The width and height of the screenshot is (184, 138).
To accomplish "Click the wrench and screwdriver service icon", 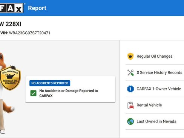I will click(x=130, y=72).
